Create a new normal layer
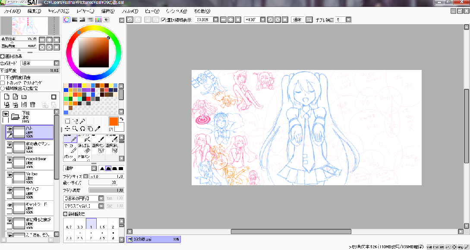Image resolution: width=470 pixels, height=250 pixels. pyautogui.click(x=6, y=97)
